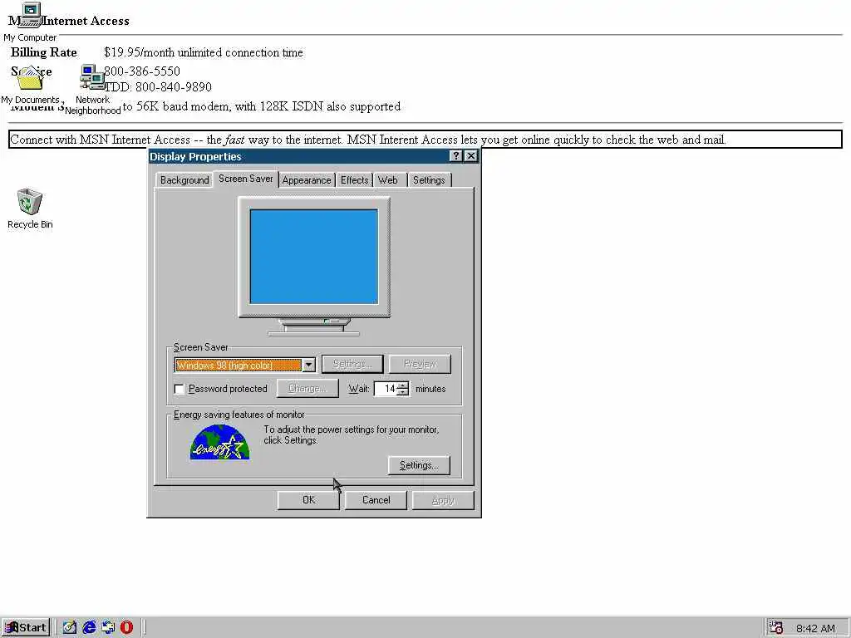Click the 8:42 AM system clock
The width and height of the screenshot is (851, 638).
click(815, 628)
